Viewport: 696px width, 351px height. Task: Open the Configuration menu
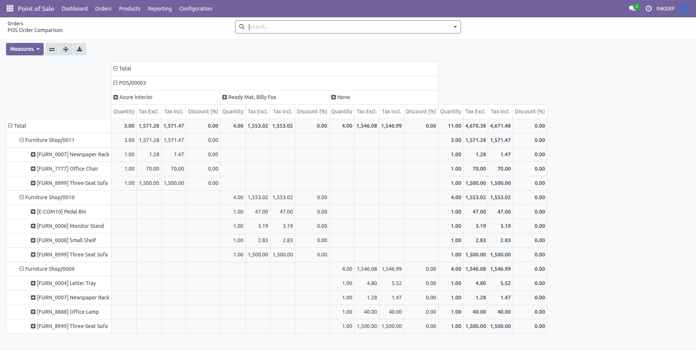pyautogui.click(x=196, y=8)
